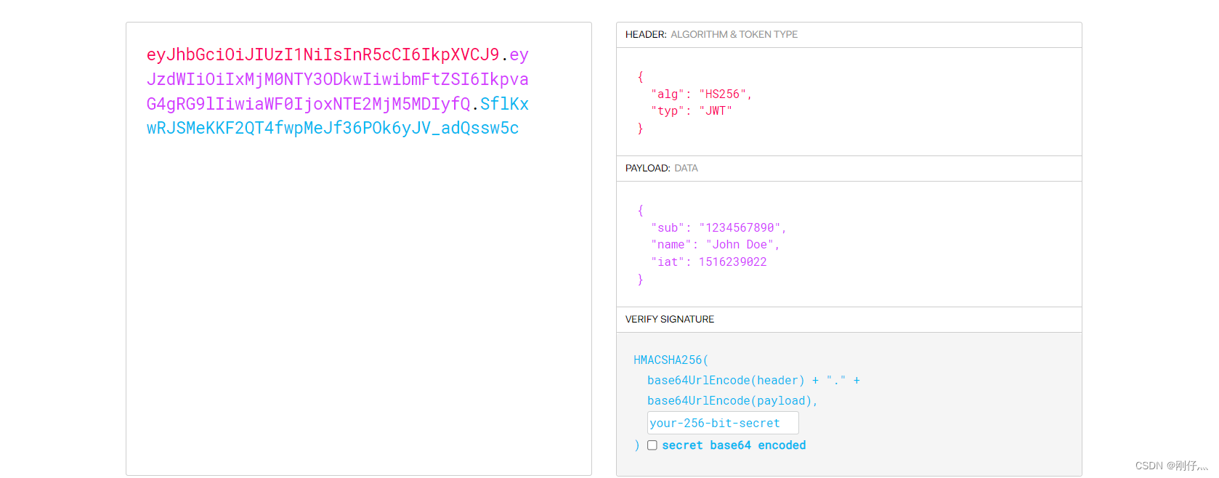Screen dimensions: 1219x478
Task: Click the "typ": "JWT" line
Action: pyautogui.click(x=692, y=110)
